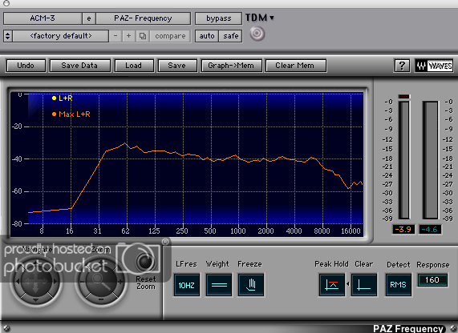Toggle LFres 10HZ button

pyautogui.click(x=187, y=285)
